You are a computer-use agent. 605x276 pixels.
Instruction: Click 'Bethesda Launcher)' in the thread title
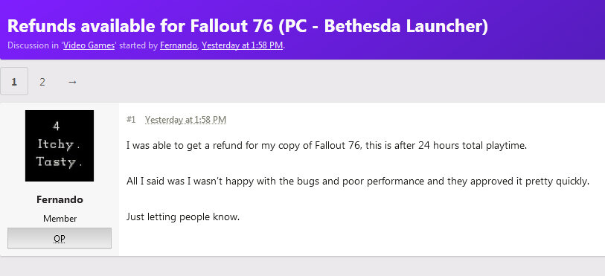(x=406, y=26)
